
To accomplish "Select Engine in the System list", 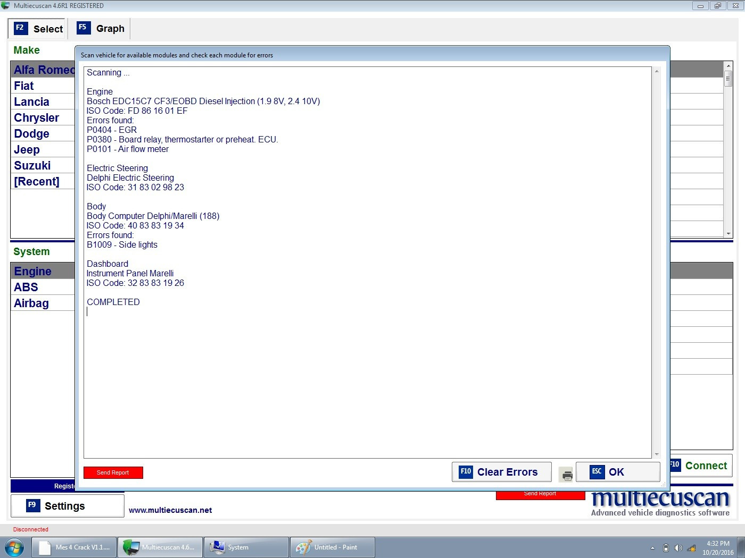I will (x=43, y=271).
